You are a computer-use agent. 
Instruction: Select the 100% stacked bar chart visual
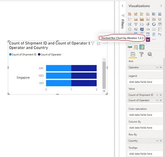point(154,14)
